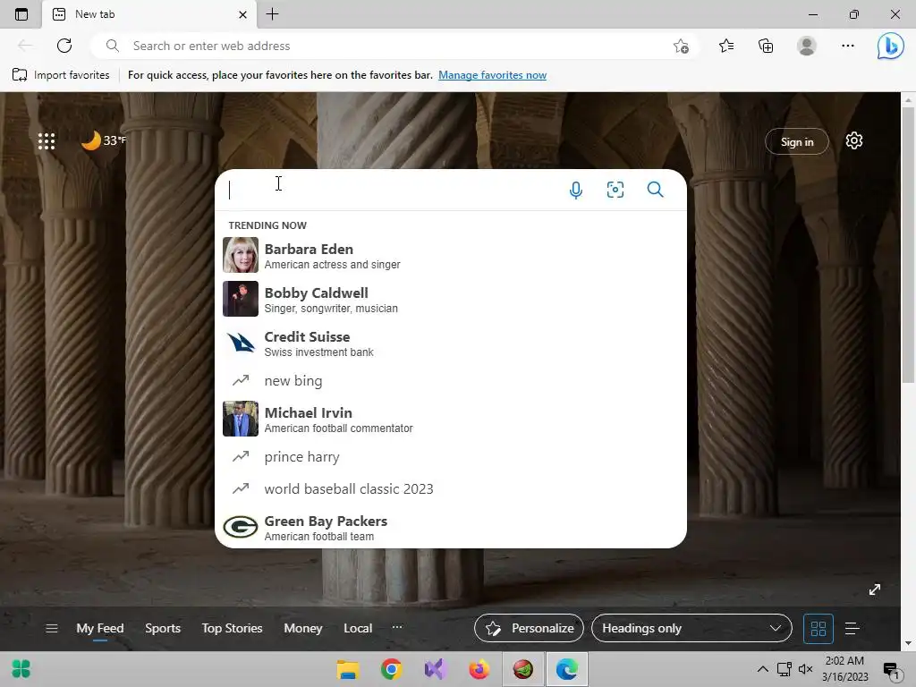
Task: Select Green Bay Packers trending suggestion
Action: click(451, 528)
